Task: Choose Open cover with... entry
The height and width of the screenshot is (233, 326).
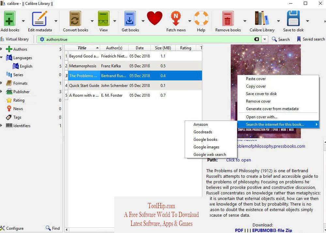Action: point(278,117)
